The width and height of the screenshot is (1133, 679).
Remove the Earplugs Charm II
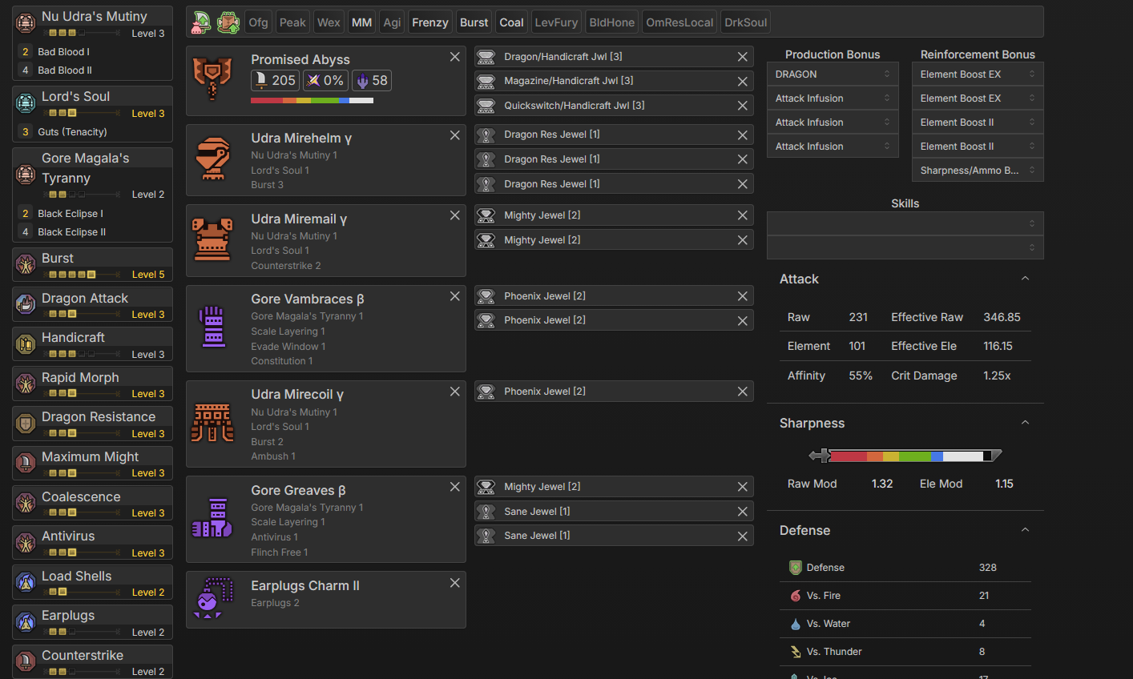(455, 583)
